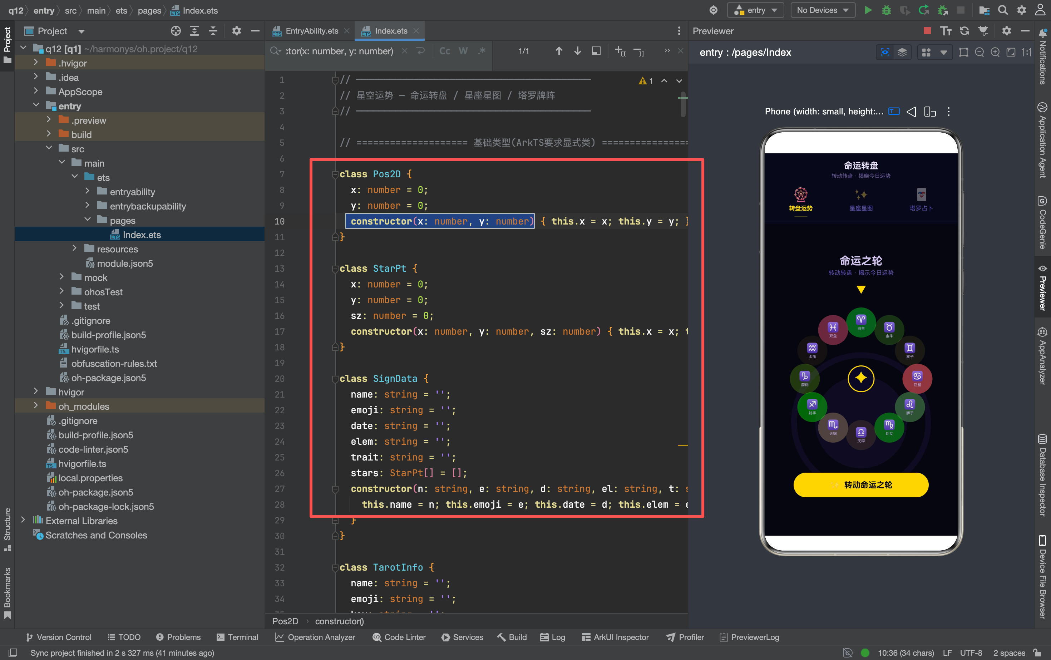
Task: Click the editor vertical scrollbar thumb
Action: 683,104
